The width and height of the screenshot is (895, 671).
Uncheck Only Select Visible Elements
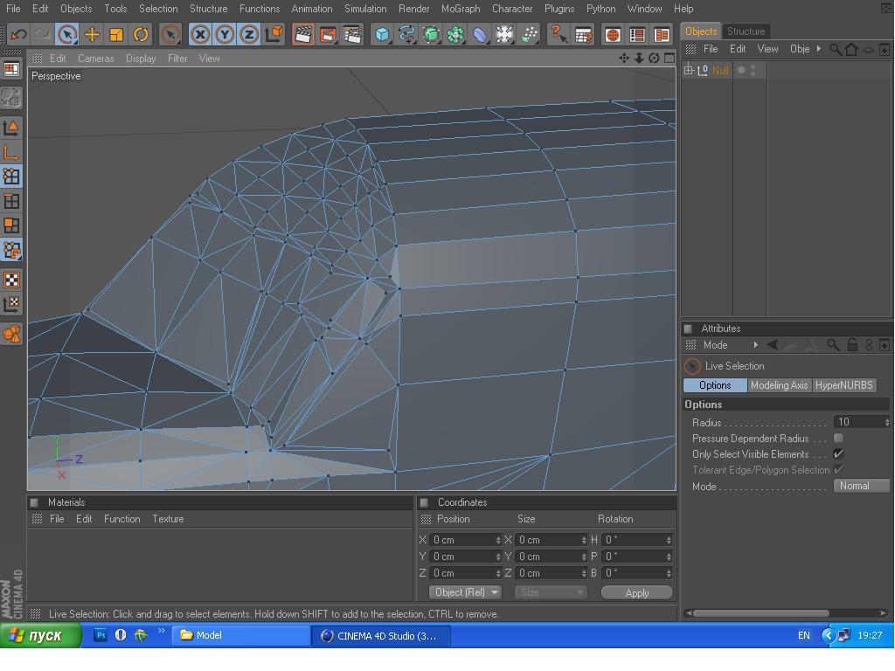(x=838, y=454)
